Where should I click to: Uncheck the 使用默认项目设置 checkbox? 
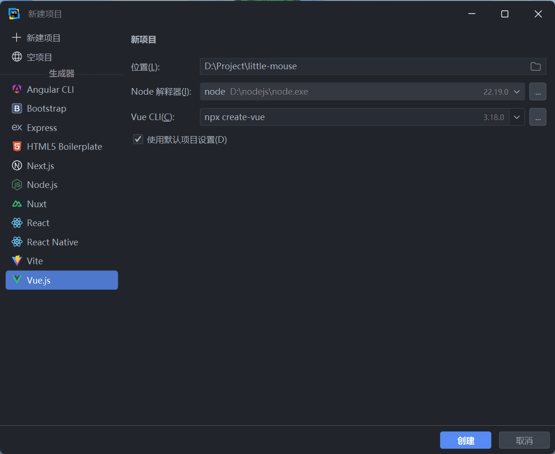click(138, 139)
